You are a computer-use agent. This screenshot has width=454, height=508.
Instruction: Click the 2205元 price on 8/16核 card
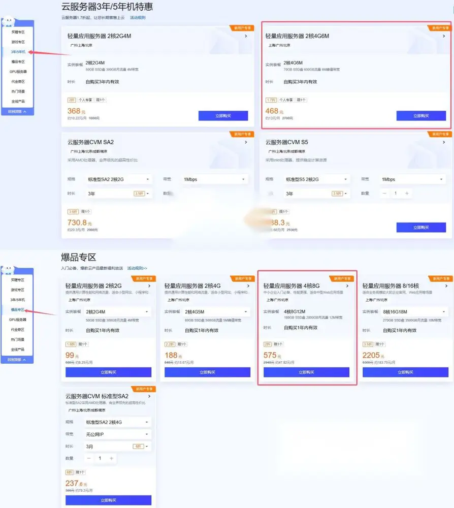(x=373, y=355)
